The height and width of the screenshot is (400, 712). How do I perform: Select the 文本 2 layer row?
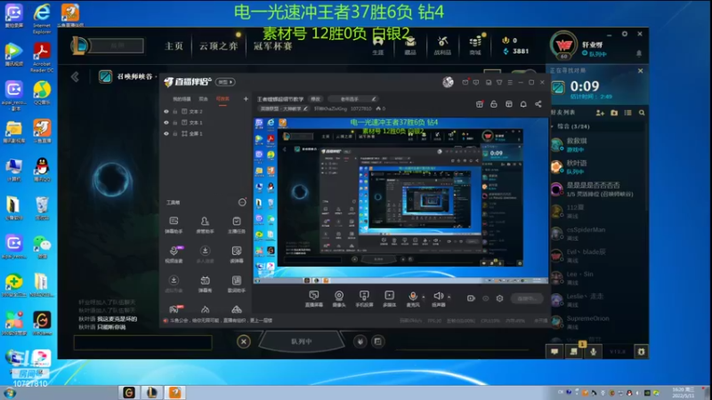tap(206, 111)
